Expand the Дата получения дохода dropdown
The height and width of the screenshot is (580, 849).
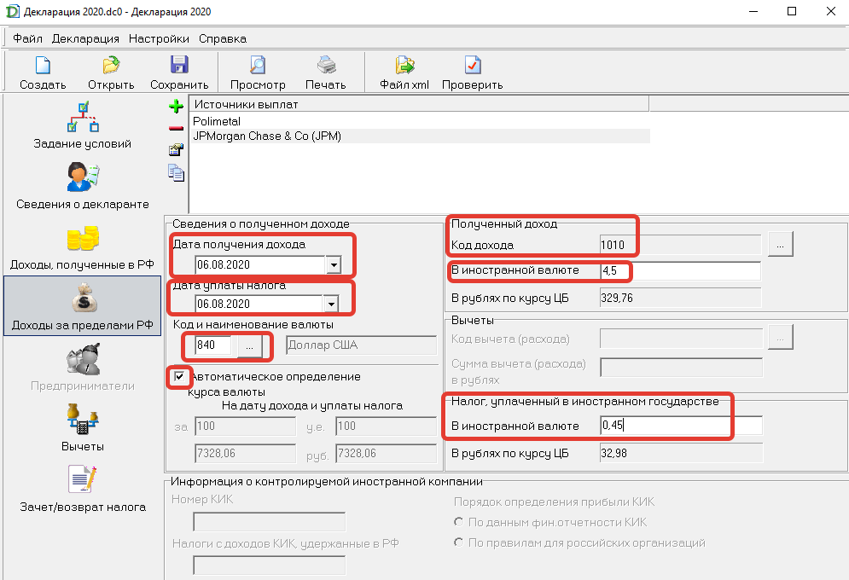(334, 264)
